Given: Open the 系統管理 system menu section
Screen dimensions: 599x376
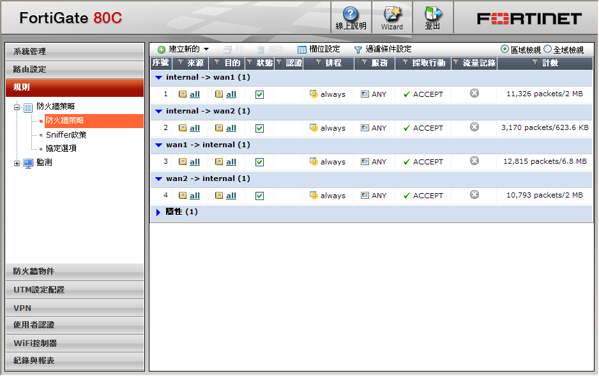Looking at the screenshot, I should tap(75, 51).
